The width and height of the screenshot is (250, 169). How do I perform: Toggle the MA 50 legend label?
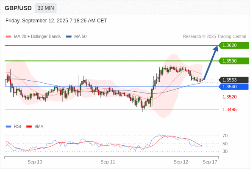(81, 37)
